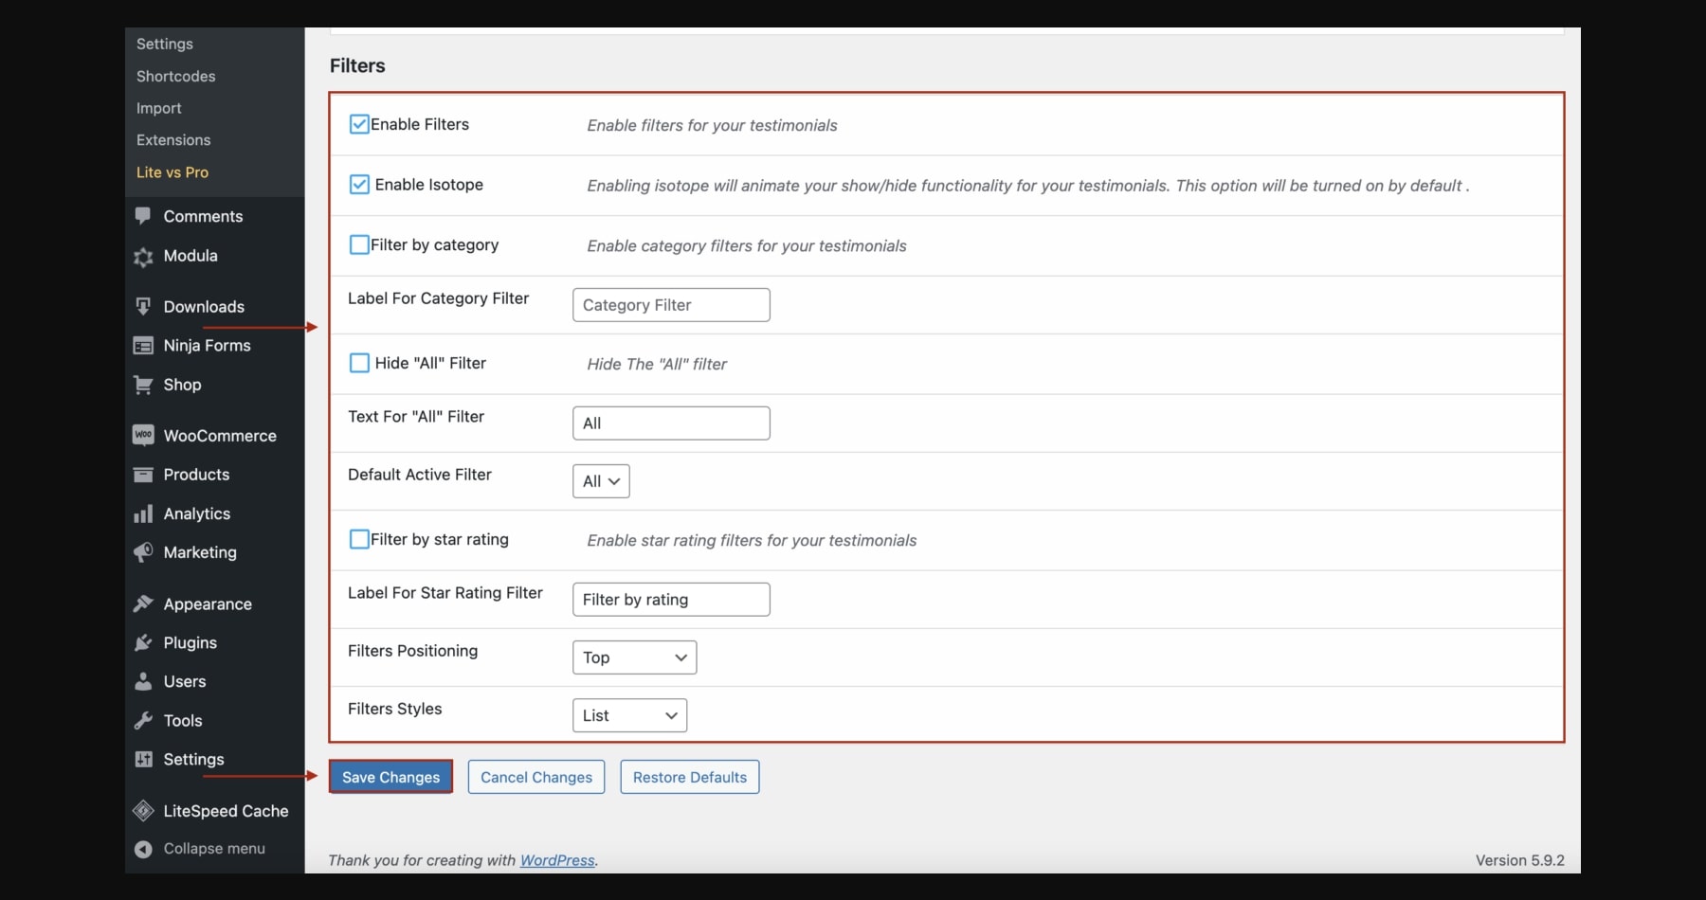Open the Default Active Filter dropdown
Image resolution: width=1706 pixels, height=900 pixels.
pos(601,481)
